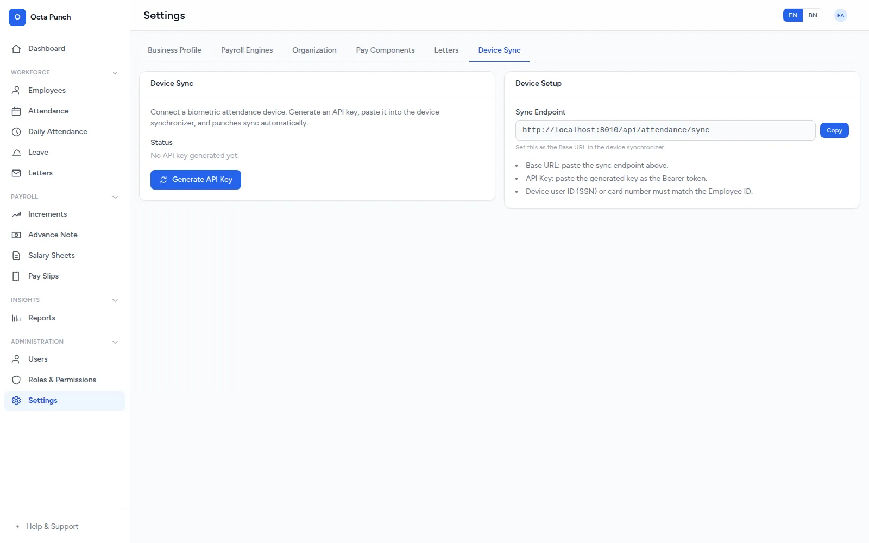Collapse the Workforce section
Screen dimensions: 869x543
(x=115, y=73)
